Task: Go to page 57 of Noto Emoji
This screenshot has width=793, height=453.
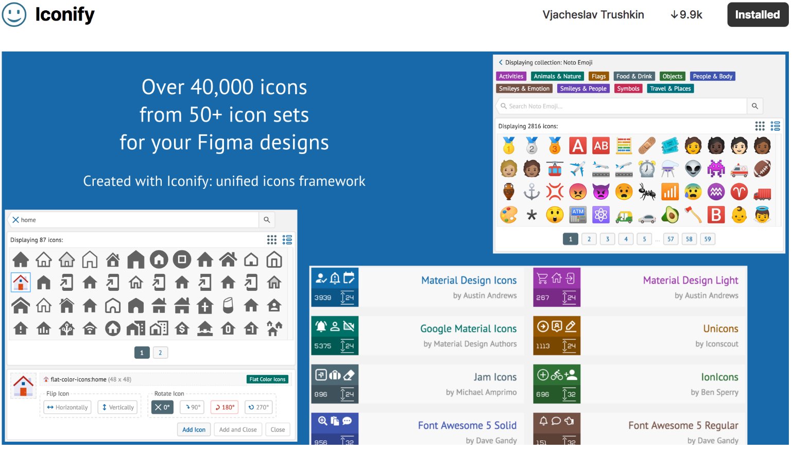Action: click(670, 239)
